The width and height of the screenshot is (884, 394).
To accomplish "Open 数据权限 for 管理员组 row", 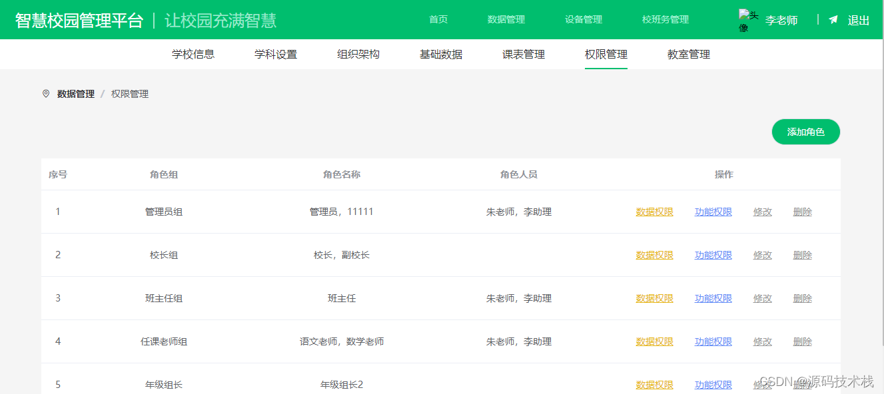I will click(x=655, y=212).
